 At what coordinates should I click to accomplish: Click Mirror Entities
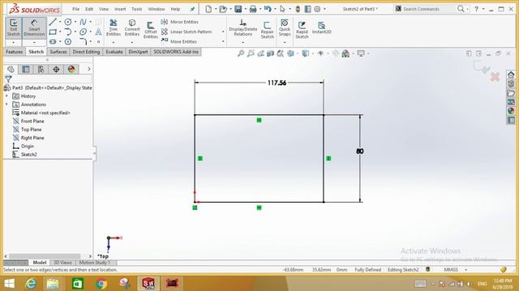pos(180,22)
